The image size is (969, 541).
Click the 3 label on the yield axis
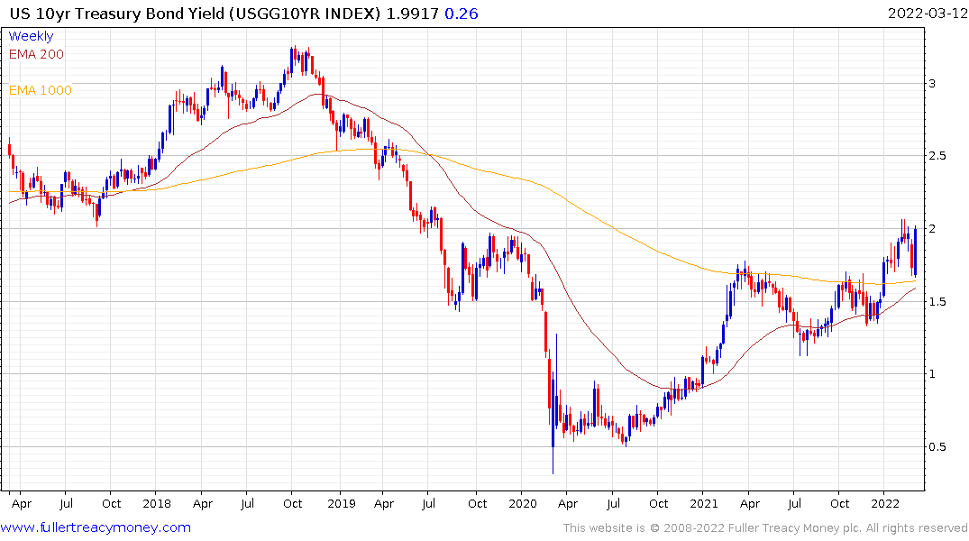tap(932, 84)
